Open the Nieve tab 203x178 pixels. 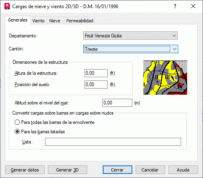click(55, 21)
